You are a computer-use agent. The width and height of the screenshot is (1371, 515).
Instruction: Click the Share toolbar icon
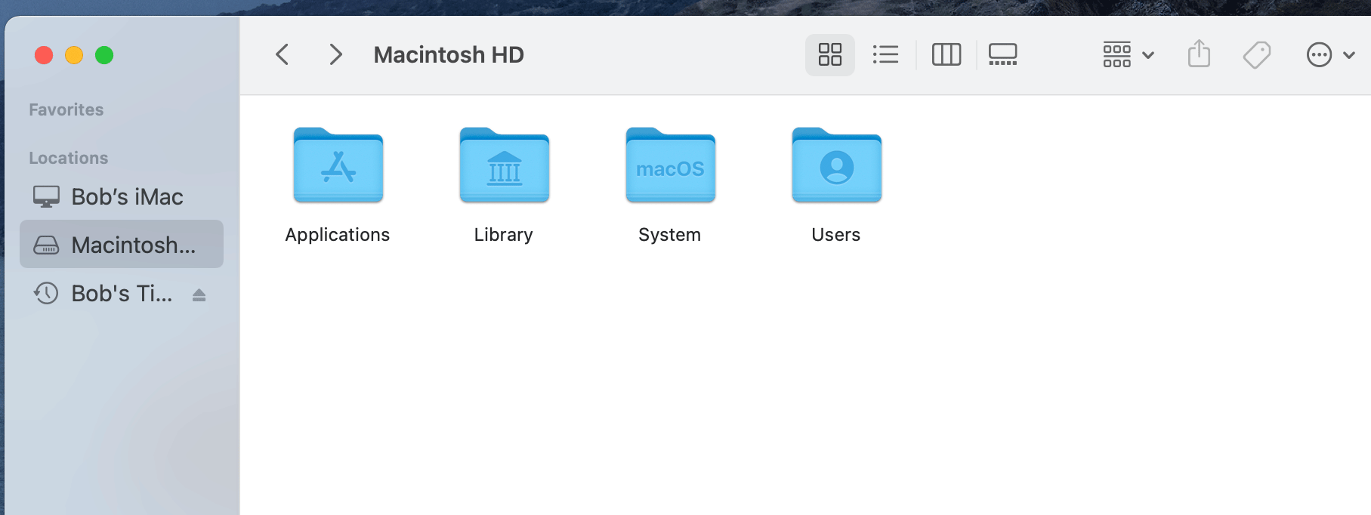point(1199,54)
